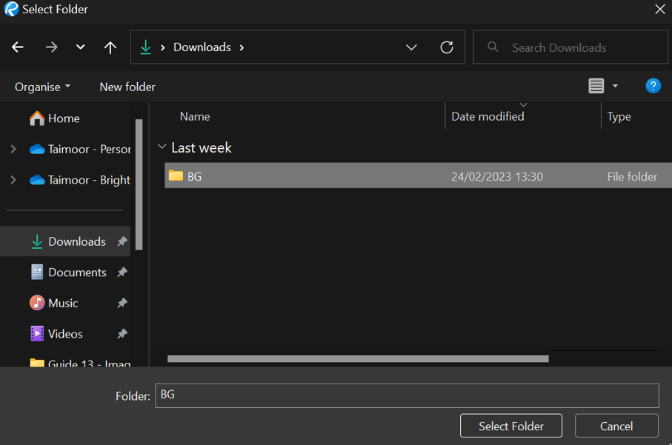Collapse the Last week group
672x445 pixels.
point(162,147)
